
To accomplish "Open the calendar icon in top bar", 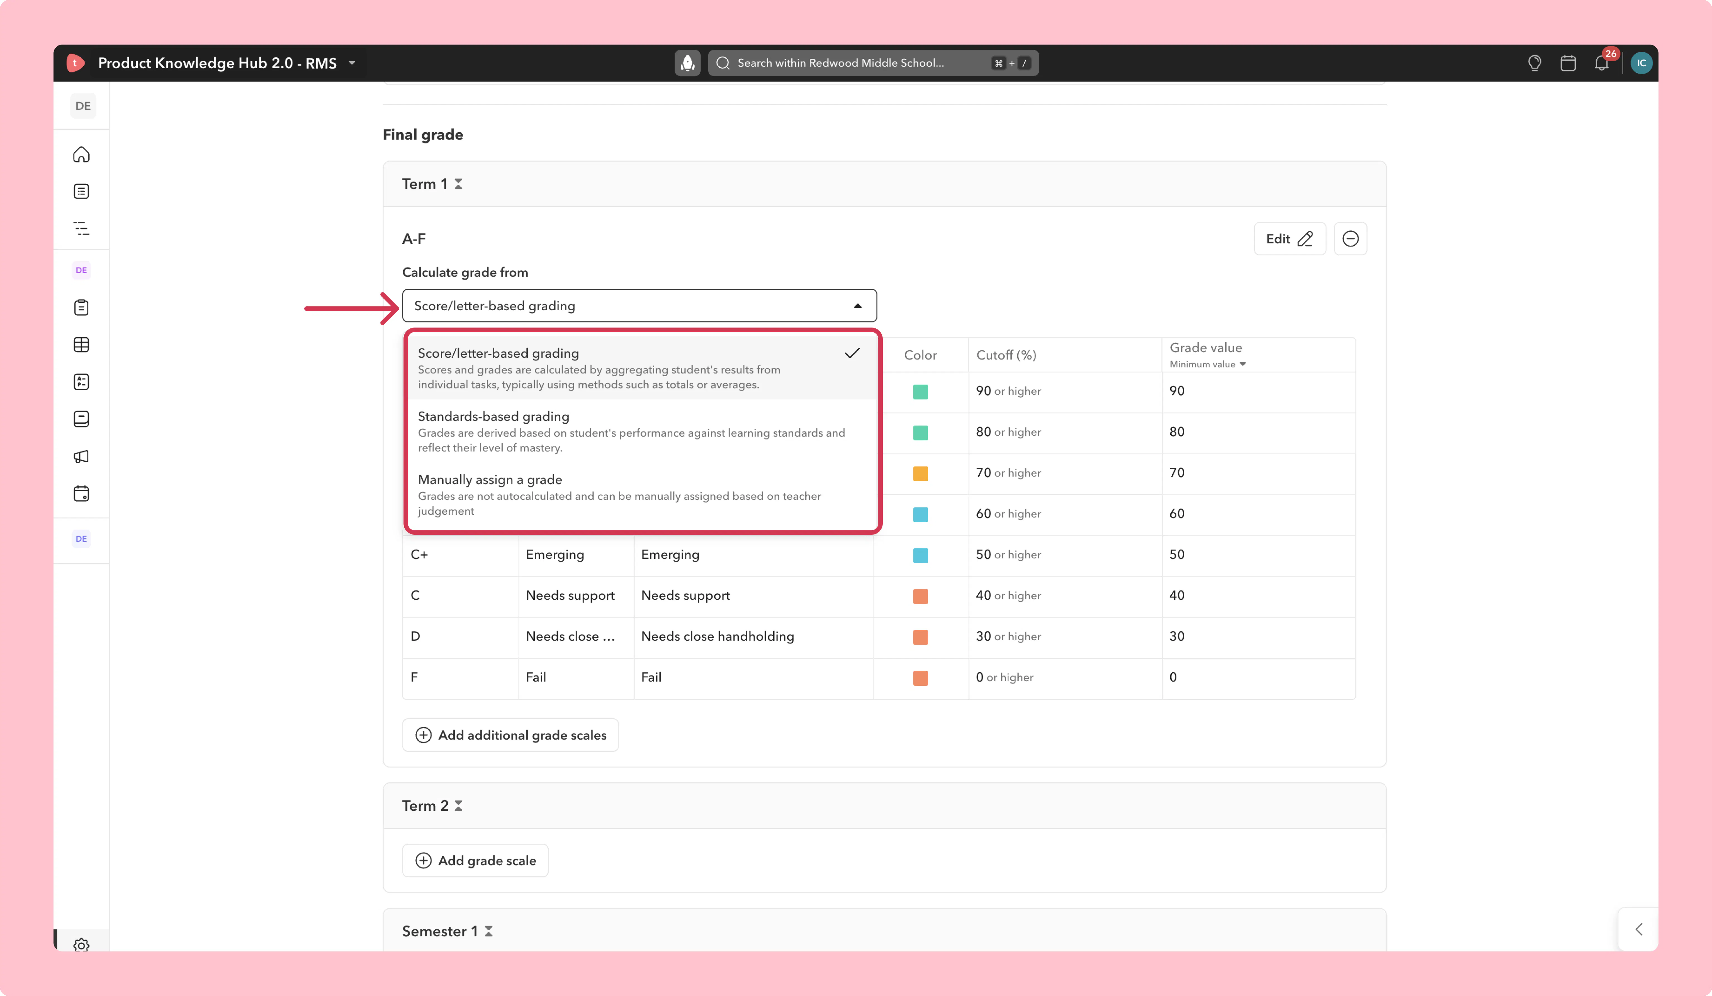I will [x=1568, y=63].
